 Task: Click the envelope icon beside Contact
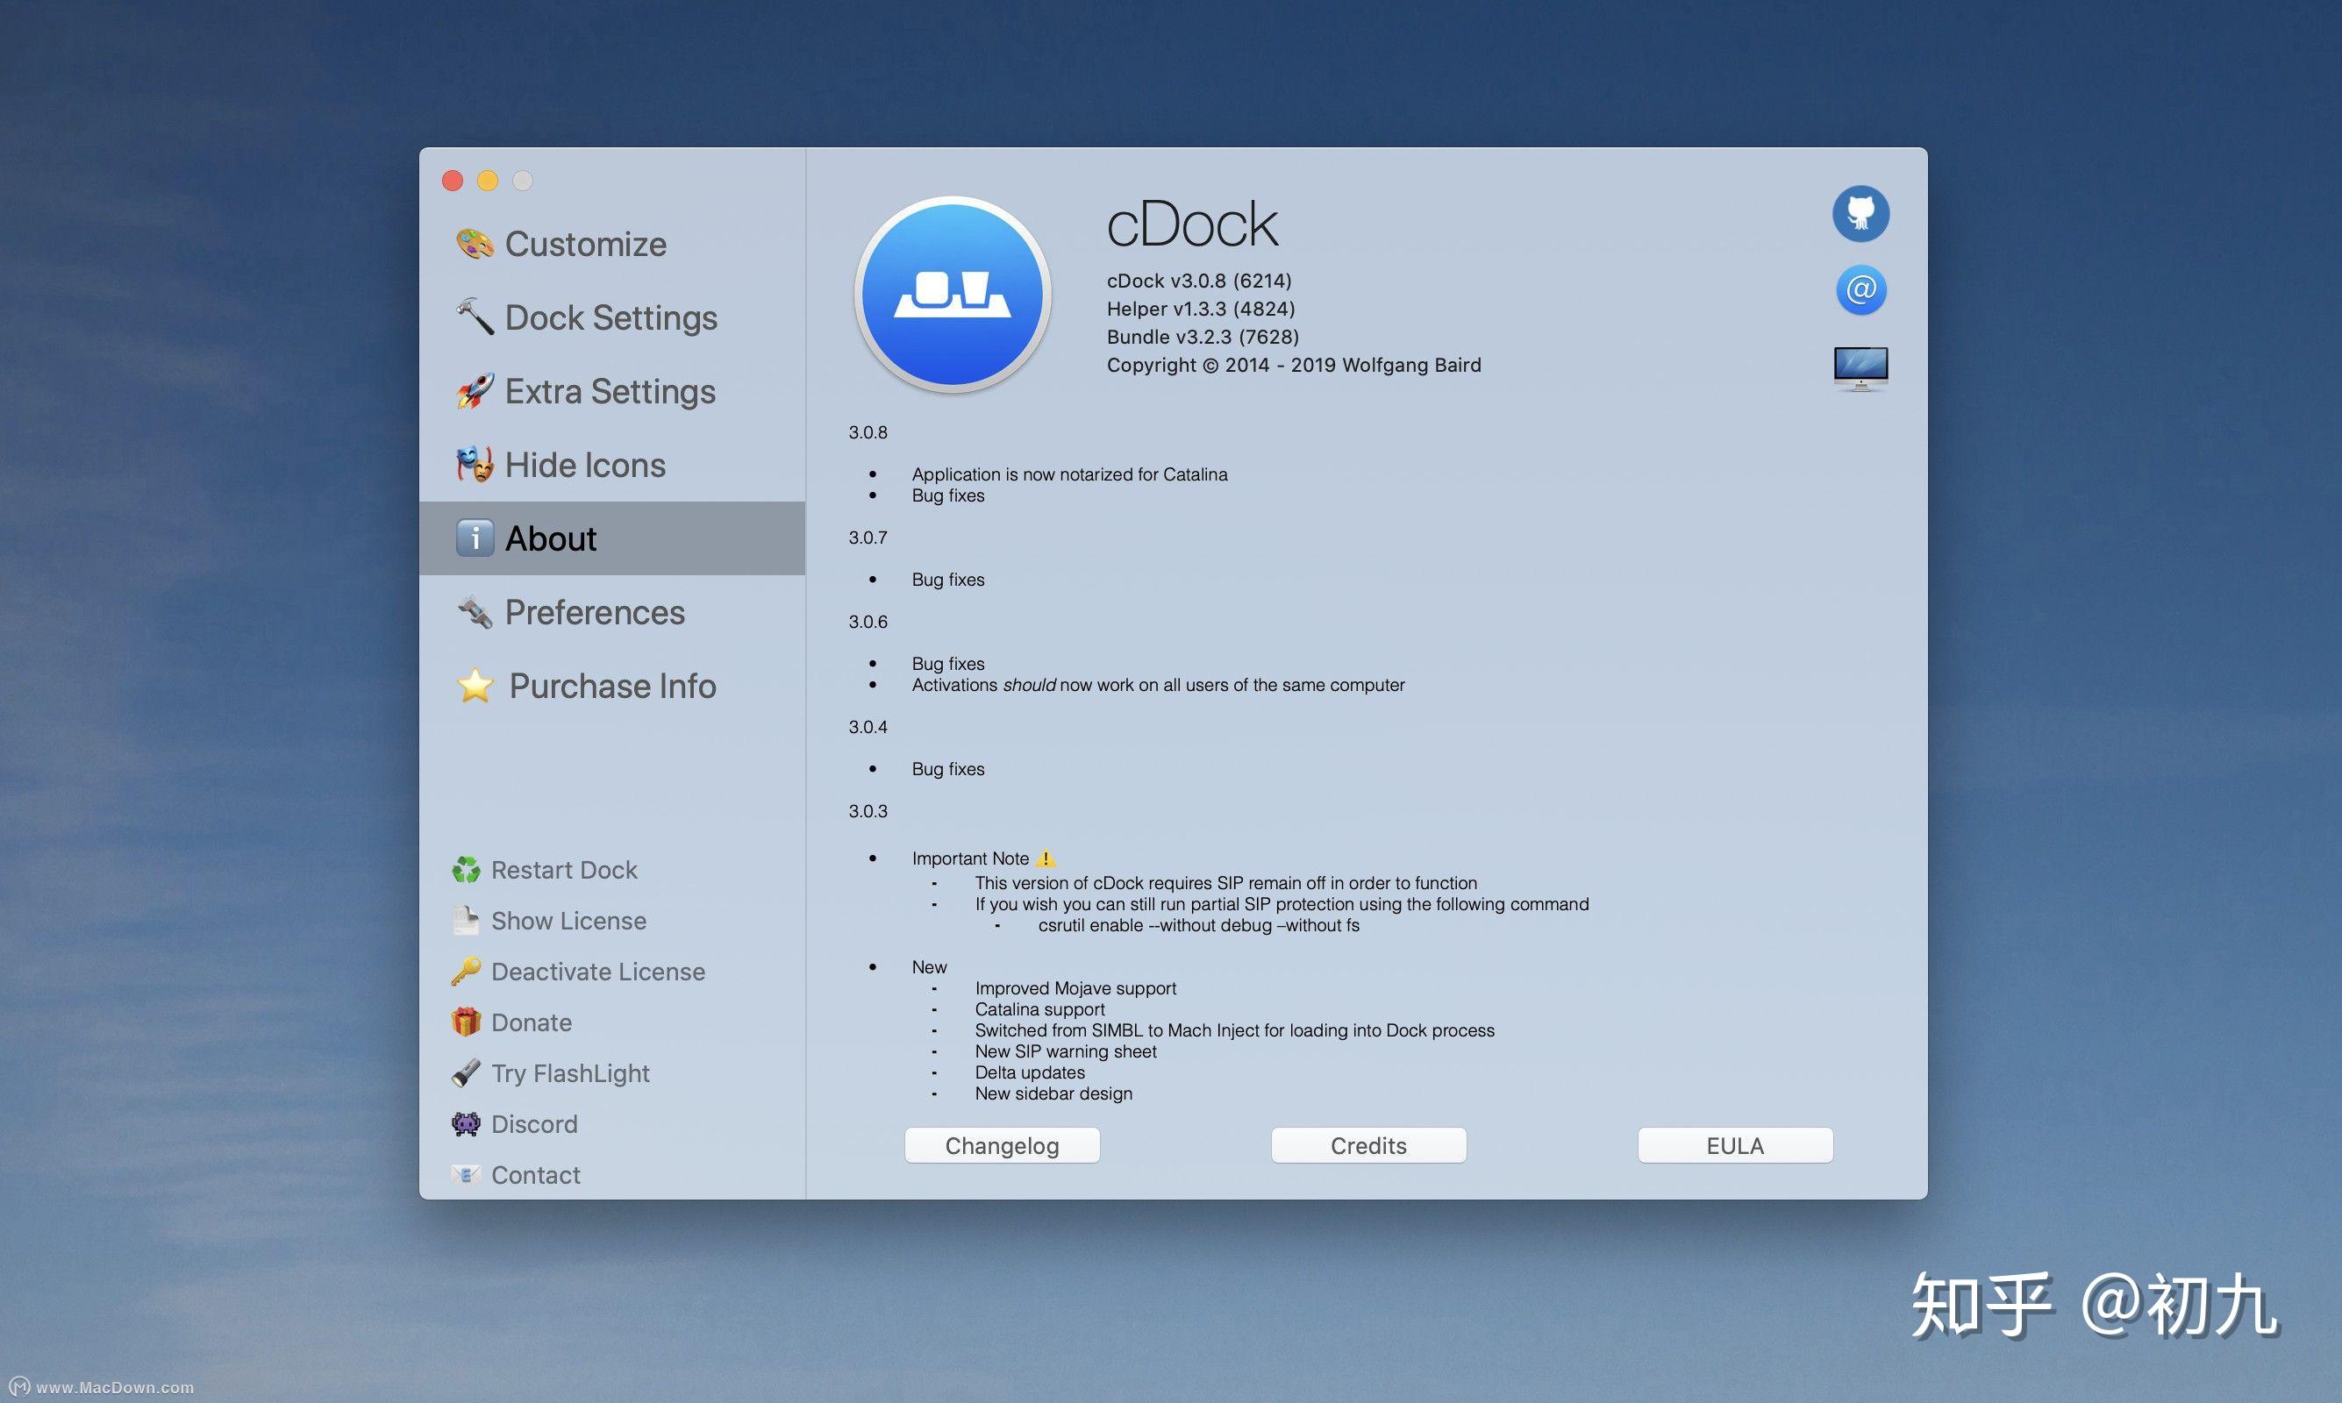tap(465, 1175)
